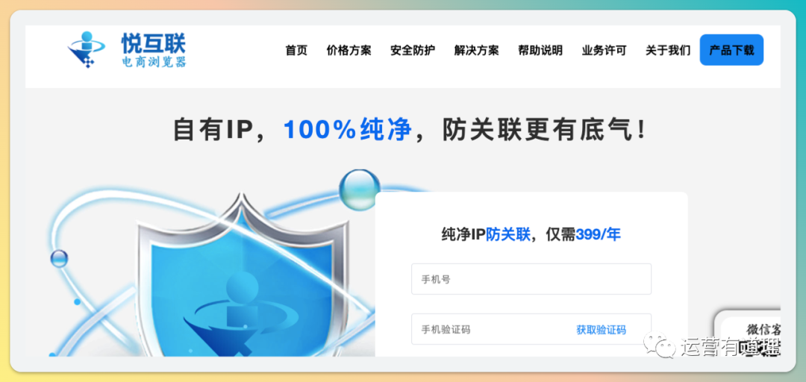Go to the 首页 nav item
This screenshot has width=806, height=382.
(296, 51)
